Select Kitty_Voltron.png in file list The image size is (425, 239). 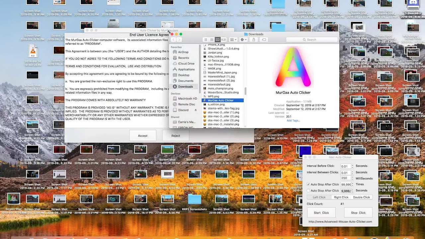pos(218,56)
